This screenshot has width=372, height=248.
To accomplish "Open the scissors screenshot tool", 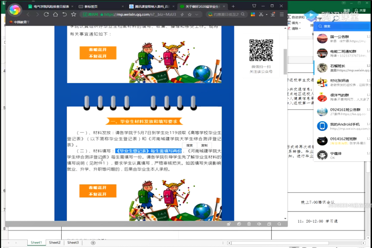I will click(261, 14).
